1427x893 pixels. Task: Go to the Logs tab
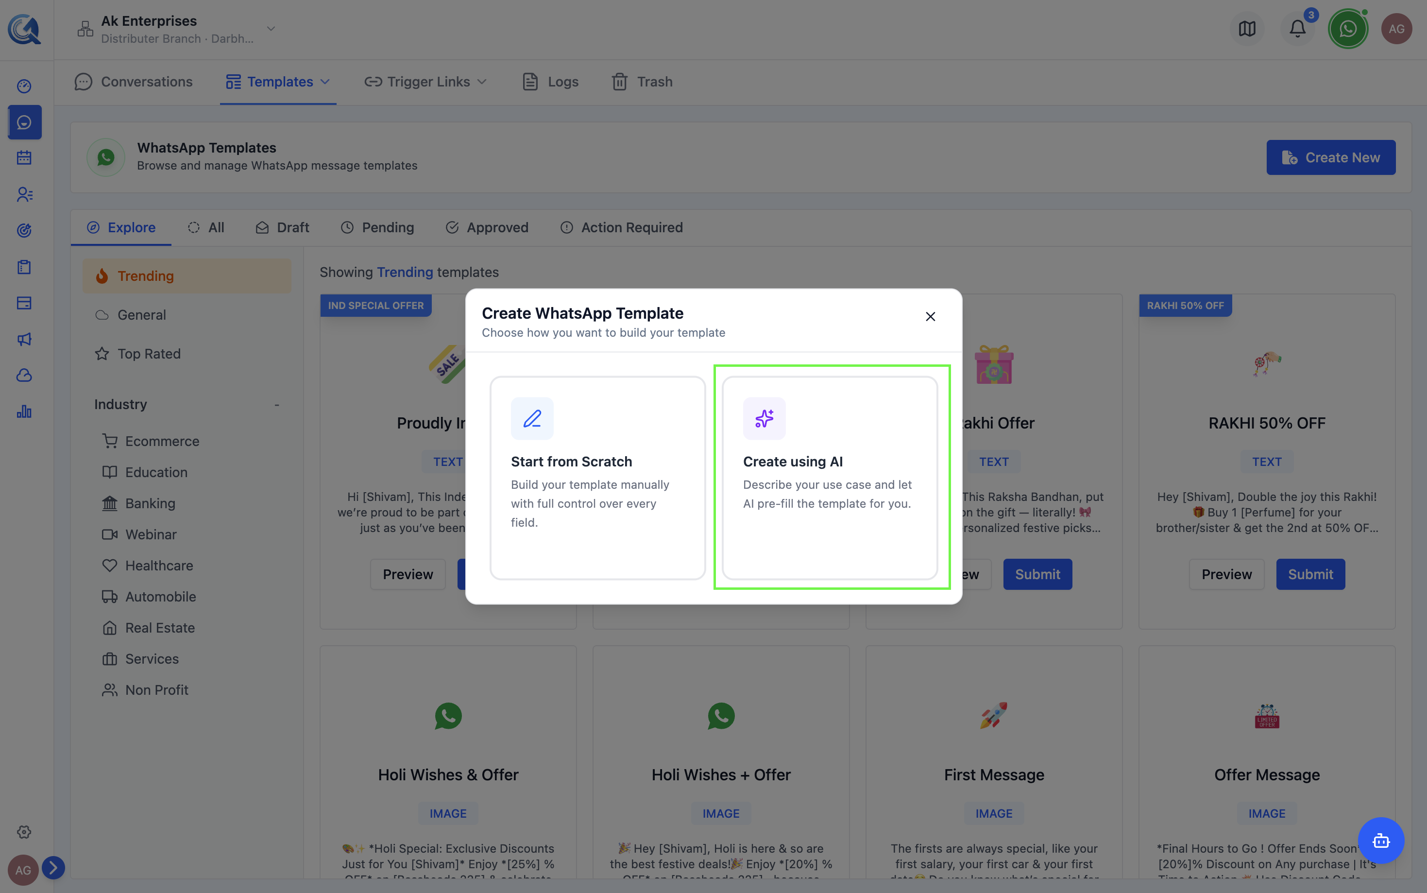point(550,82)
